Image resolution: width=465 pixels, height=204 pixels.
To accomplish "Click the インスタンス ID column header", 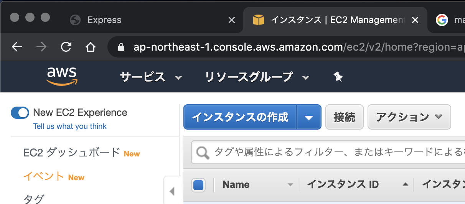I will (x=343, y=185).
